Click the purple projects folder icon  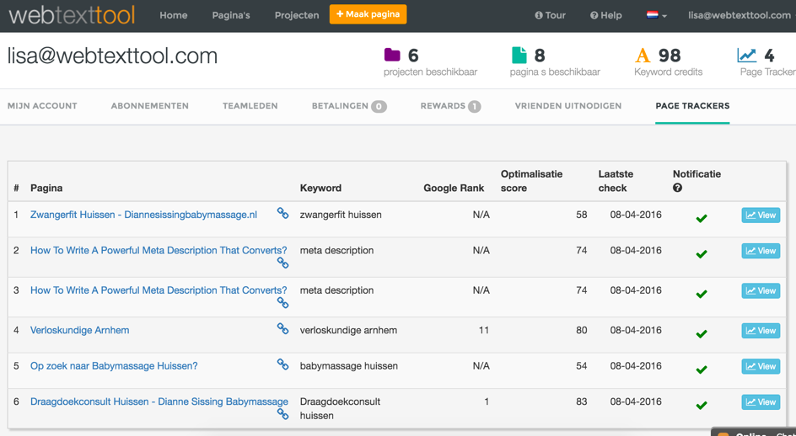point(392,56)
